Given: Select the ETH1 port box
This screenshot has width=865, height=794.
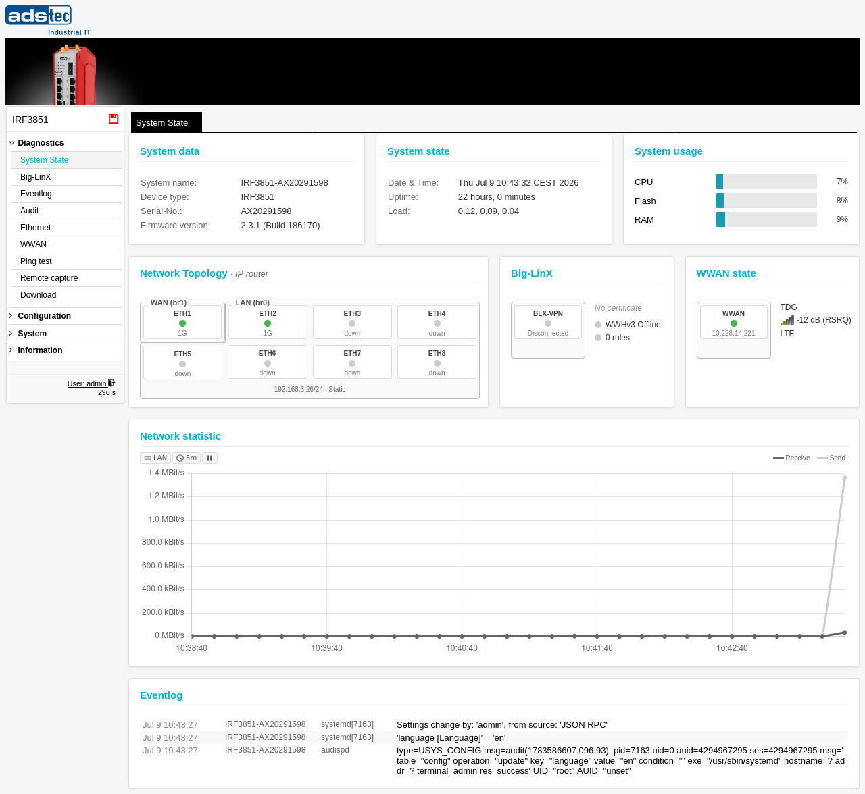Looking at the screenshot, I should pyautogui.click(x=182, y=322).
